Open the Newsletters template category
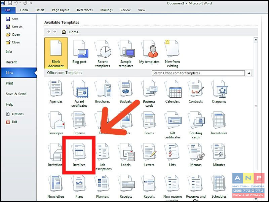This screenshot has height=202, width=269. (x=56, y=187)
